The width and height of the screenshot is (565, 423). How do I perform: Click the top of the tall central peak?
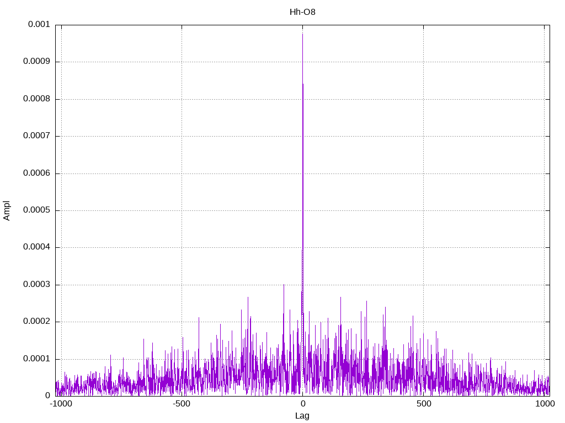pos(302,34)
